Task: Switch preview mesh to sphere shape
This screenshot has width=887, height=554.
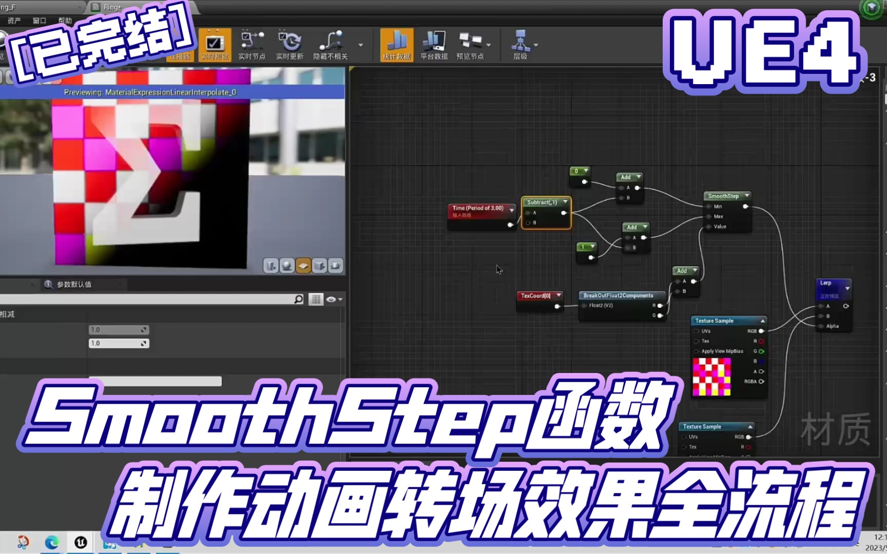Action: [287, 265]
